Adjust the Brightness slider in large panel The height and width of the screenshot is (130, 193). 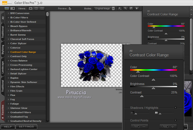[153, 88]
